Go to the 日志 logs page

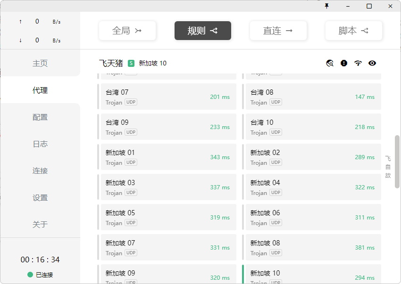pos(40,144)
